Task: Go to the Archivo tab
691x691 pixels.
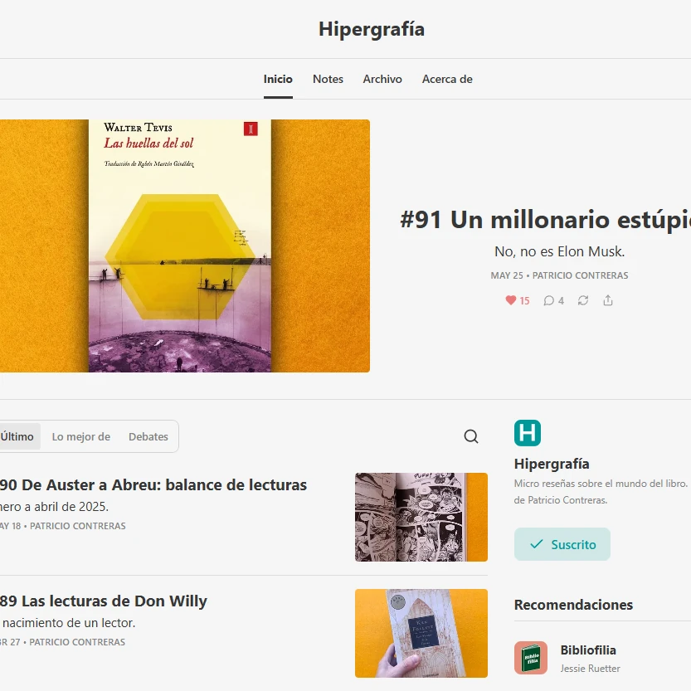Action: pyautogui.click(x=382, y=79)
